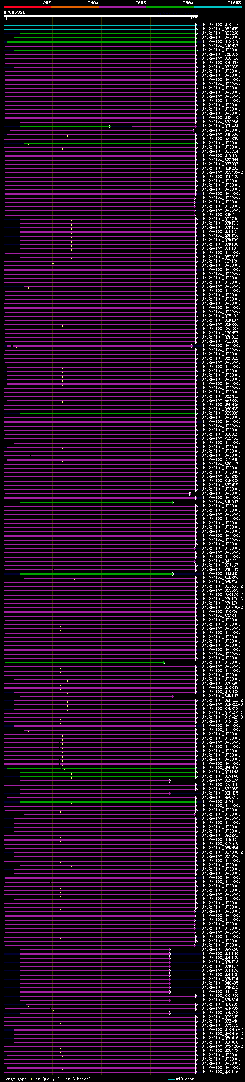Select the UniRef100_B4NFM5 label

(x=220, y=570)
